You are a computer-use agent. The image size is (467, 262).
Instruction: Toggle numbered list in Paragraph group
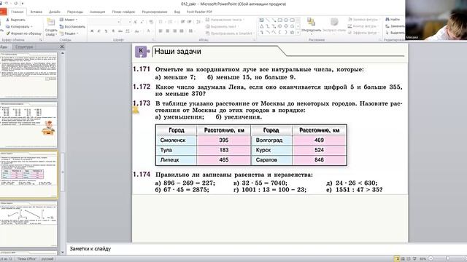[x=170, y=22]
